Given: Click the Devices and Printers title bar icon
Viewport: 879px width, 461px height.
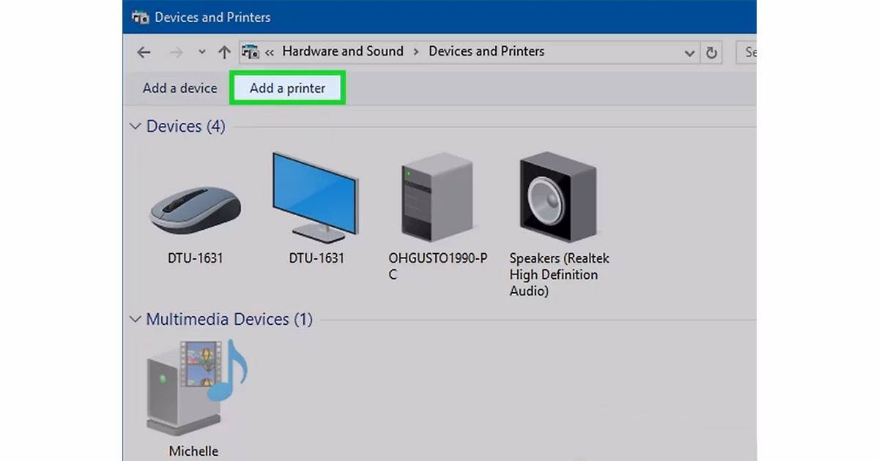Looking at the screenshot, I should point(140,17).
